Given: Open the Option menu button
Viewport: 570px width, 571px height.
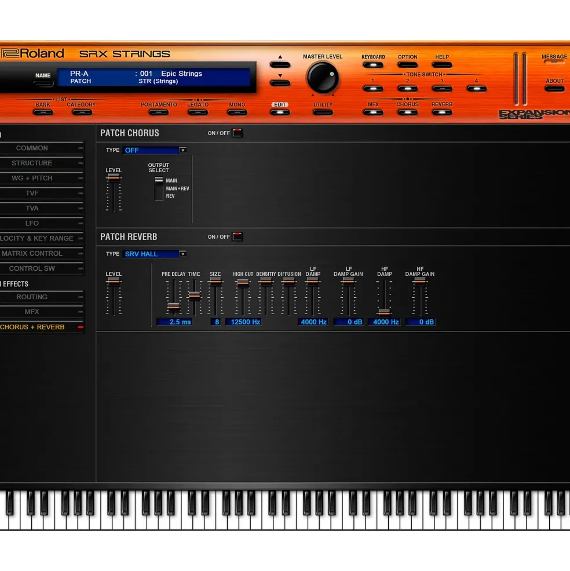Looking at the screenshot, I should tap(407, 65).
